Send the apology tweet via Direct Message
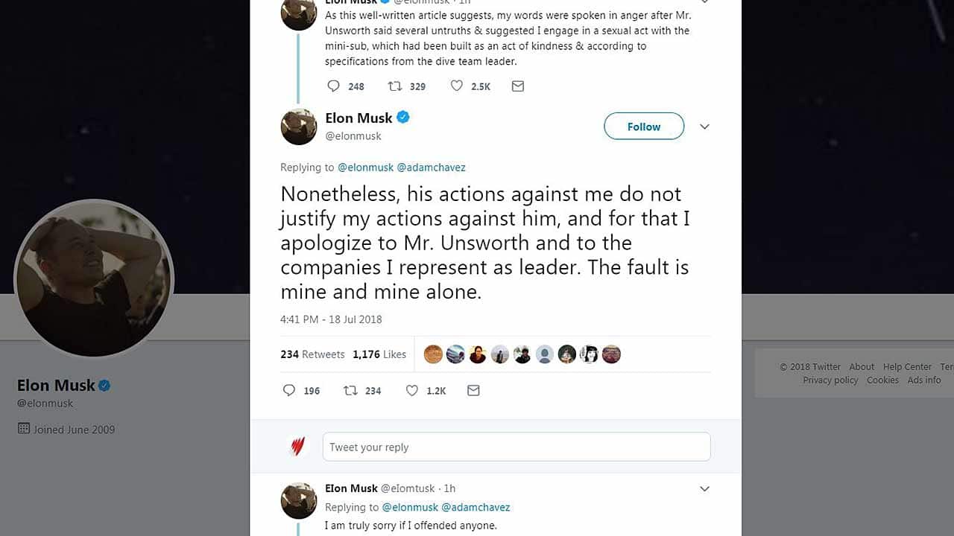This screenshot has height=536, width=954. click(x=473, y=390)
